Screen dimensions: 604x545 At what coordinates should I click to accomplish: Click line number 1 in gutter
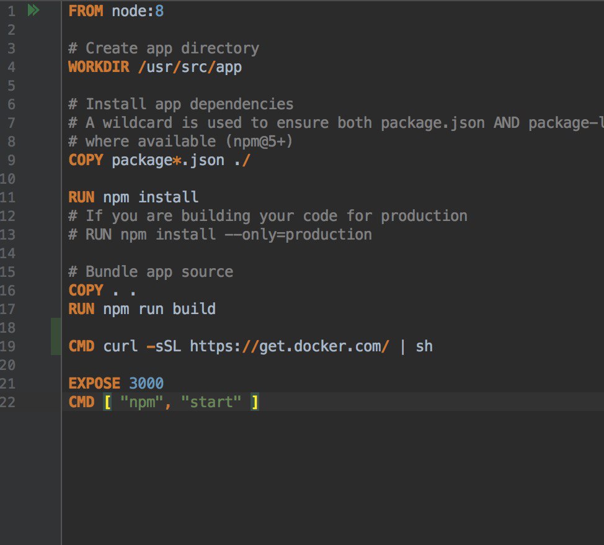pyautogui.click(x=11, y=11)
